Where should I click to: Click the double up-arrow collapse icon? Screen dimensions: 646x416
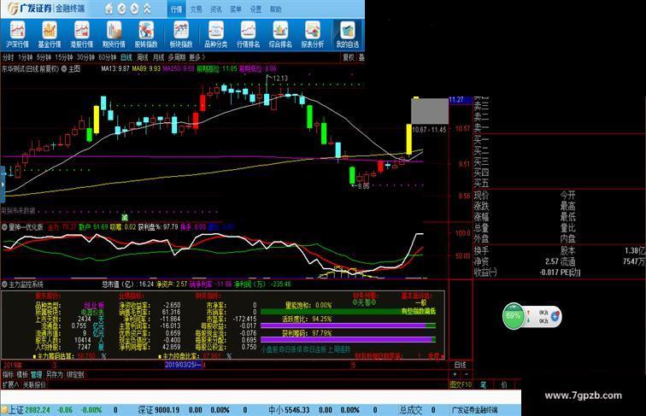147,9
